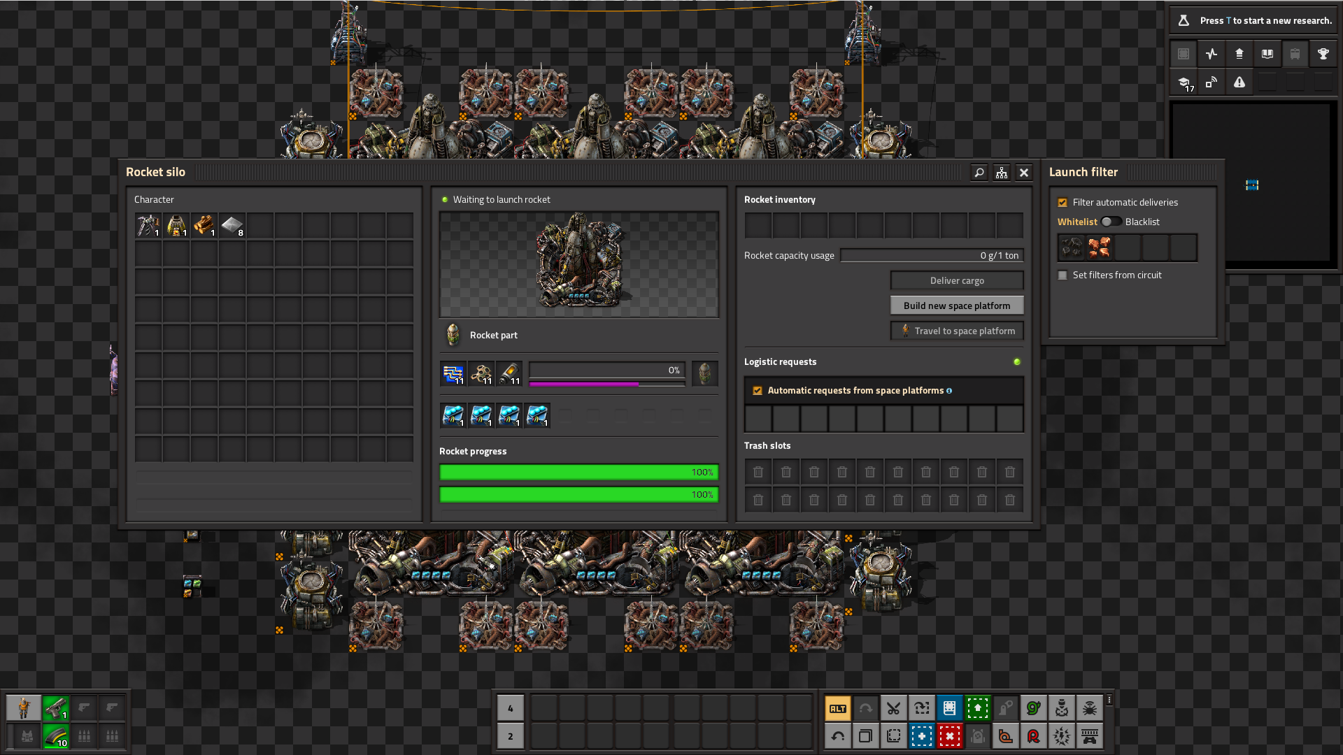Screen dimensions: 1343x755
Task: Select deconstruction planner red tool
Action: [x=950, y=736]
